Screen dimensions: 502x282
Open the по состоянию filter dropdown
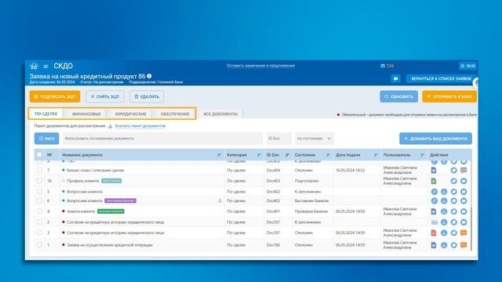(315, 139)
